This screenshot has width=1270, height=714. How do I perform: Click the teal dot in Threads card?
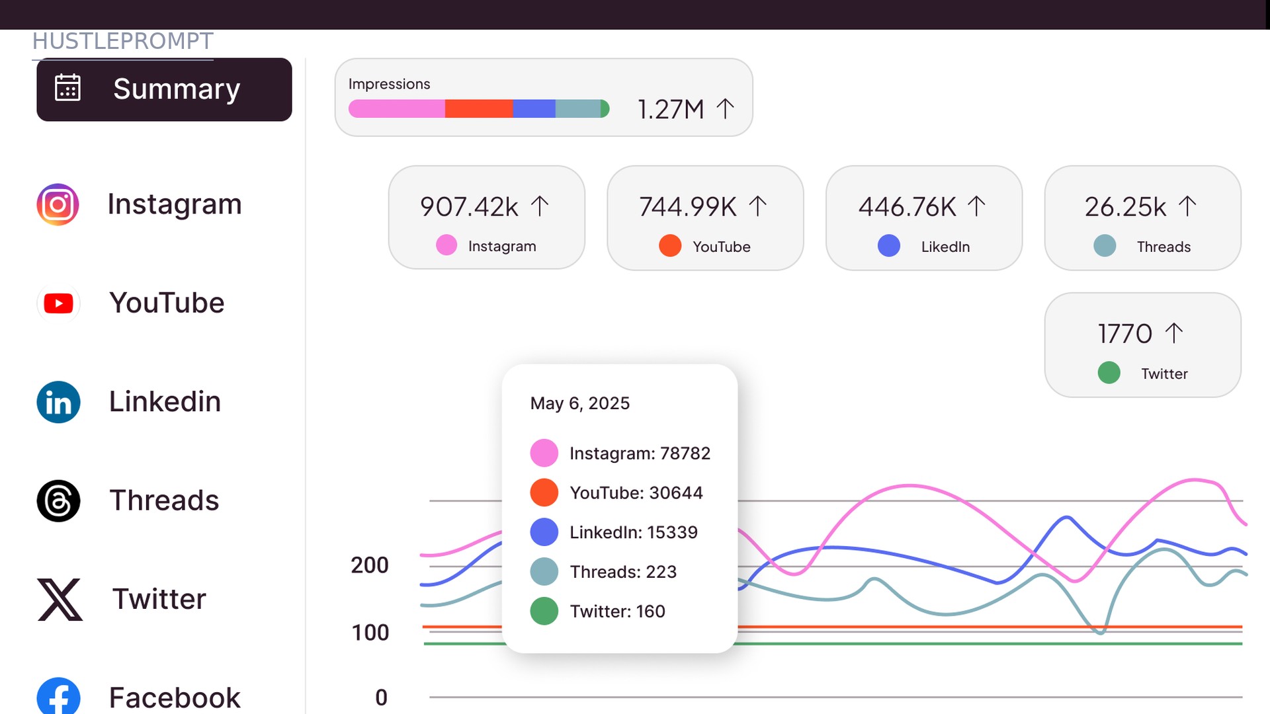tap(1105, 246)
